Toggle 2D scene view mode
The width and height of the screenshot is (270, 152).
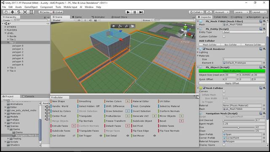tap(79, 20)
